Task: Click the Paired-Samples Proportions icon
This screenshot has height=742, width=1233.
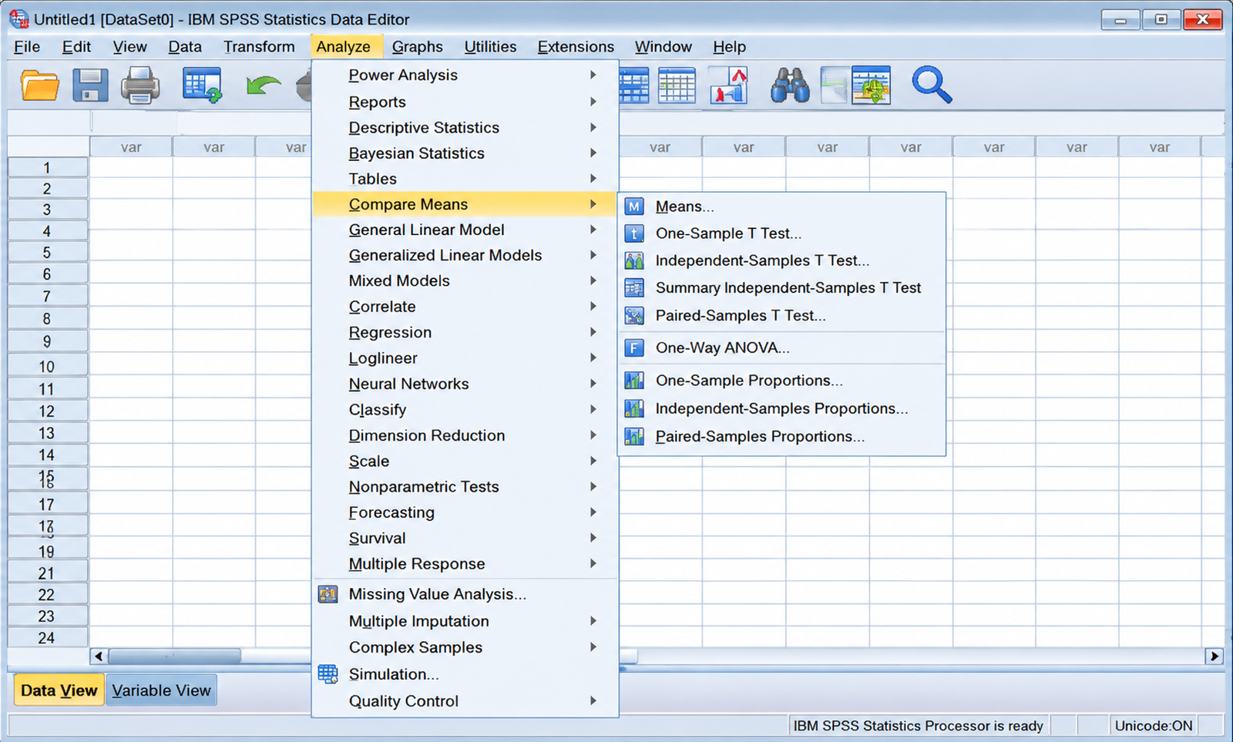Action: [634, 437]
